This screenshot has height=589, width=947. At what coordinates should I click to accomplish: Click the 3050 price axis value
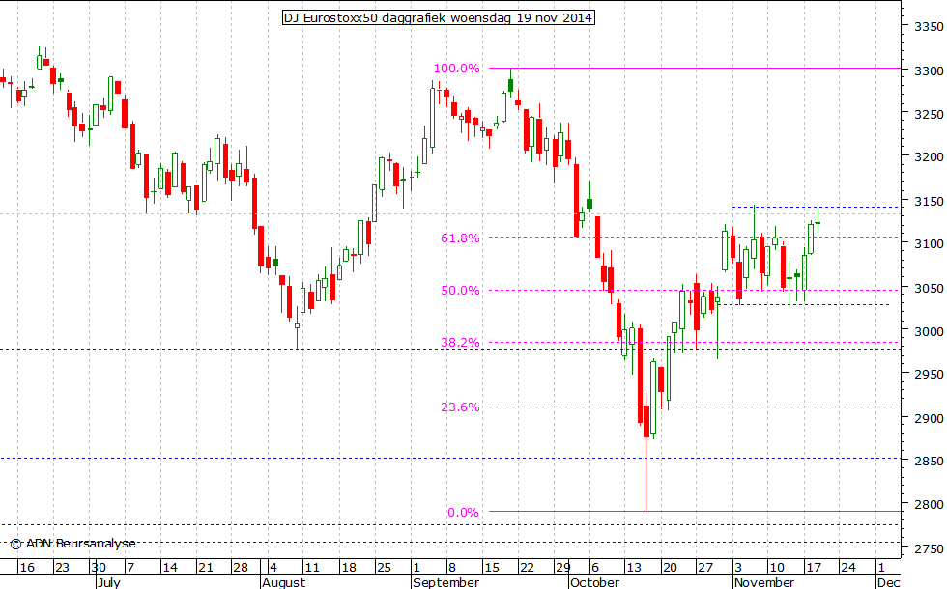click(x=929, y=288)
